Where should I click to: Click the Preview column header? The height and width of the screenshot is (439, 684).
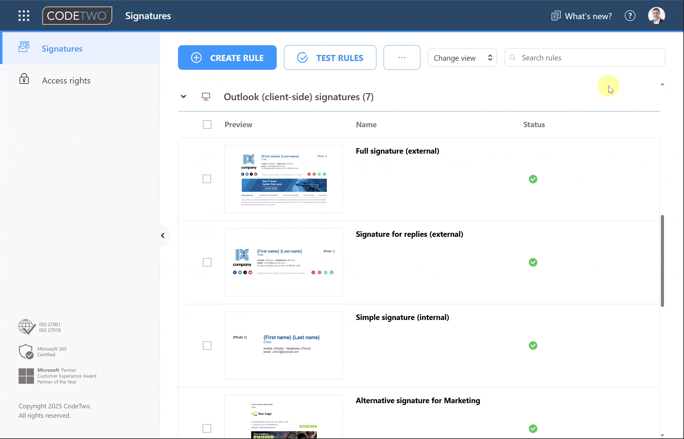(x=238, y=124)
